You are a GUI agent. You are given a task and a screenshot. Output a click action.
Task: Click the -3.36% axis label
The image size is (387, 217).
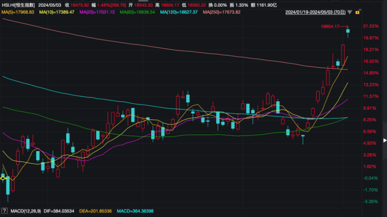[x=371, y=201]
